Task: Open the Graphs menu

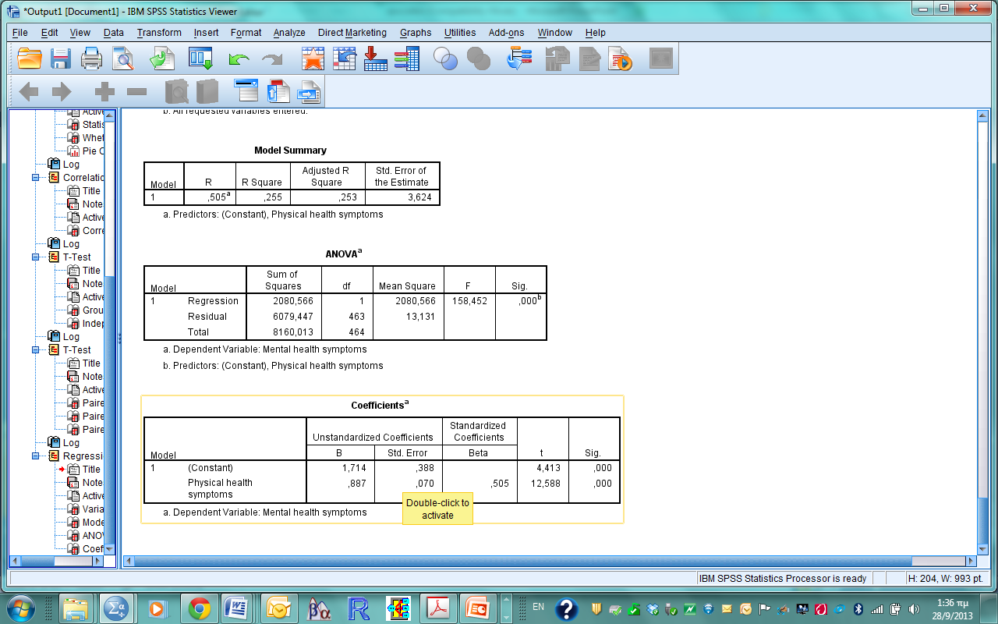Action: (x=416, y=33)
